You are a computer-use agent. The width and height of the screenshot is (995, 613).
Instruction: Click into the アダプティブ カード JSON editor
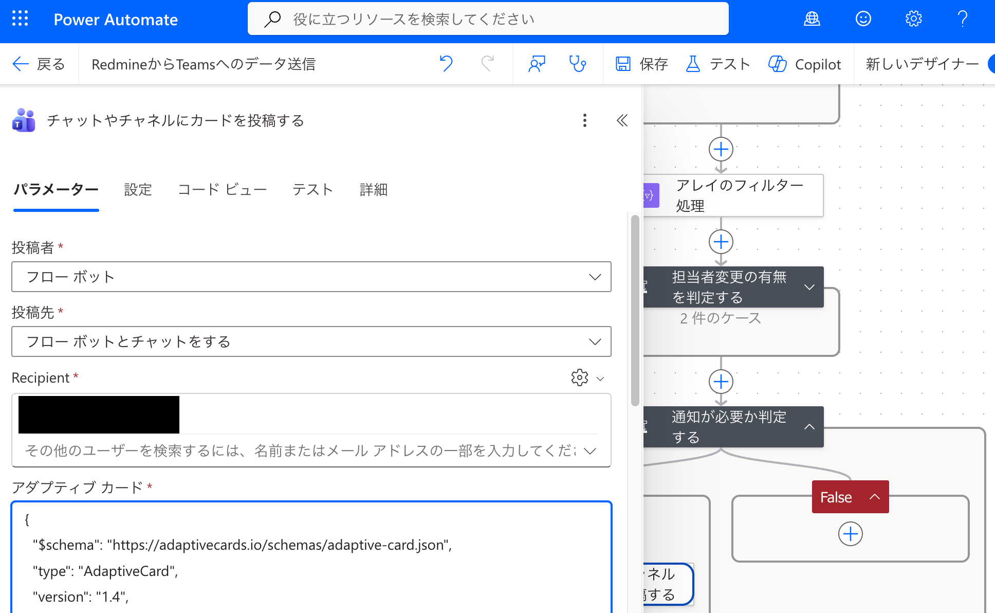311,557
